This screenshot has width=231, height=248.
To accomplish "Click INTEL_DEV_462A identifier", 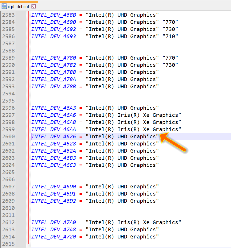I will point(54,151).
